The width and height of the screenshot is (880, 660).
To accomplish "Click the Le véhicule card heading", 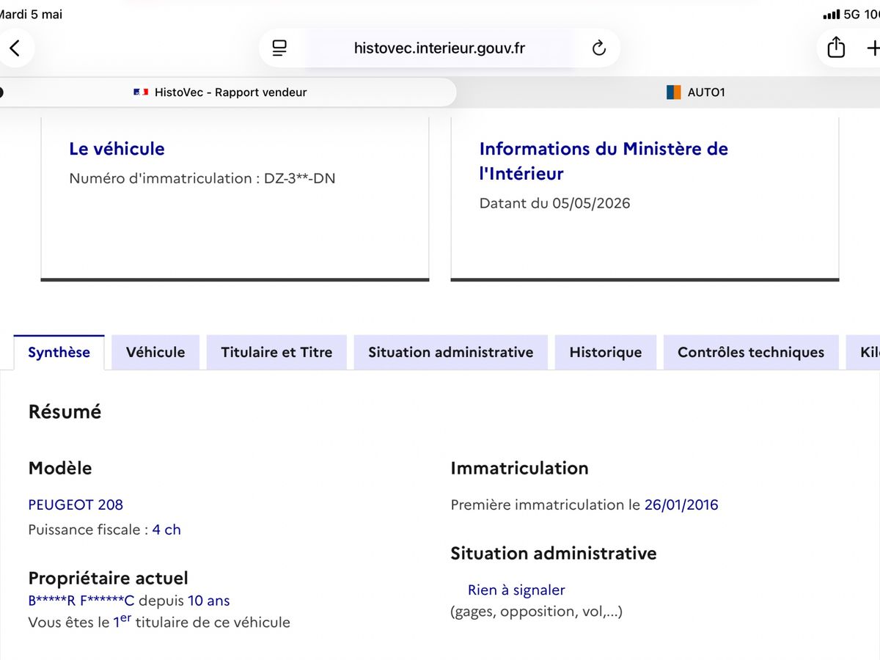I will pyautogui.click(x=117, y=149).
